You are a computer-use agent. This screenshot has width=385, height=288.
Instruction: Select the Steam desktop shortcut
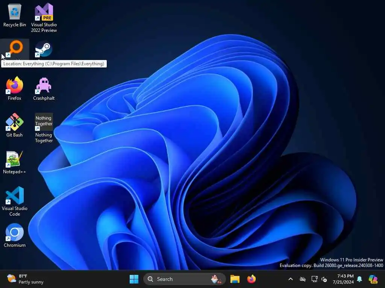[x=44, y=49]
